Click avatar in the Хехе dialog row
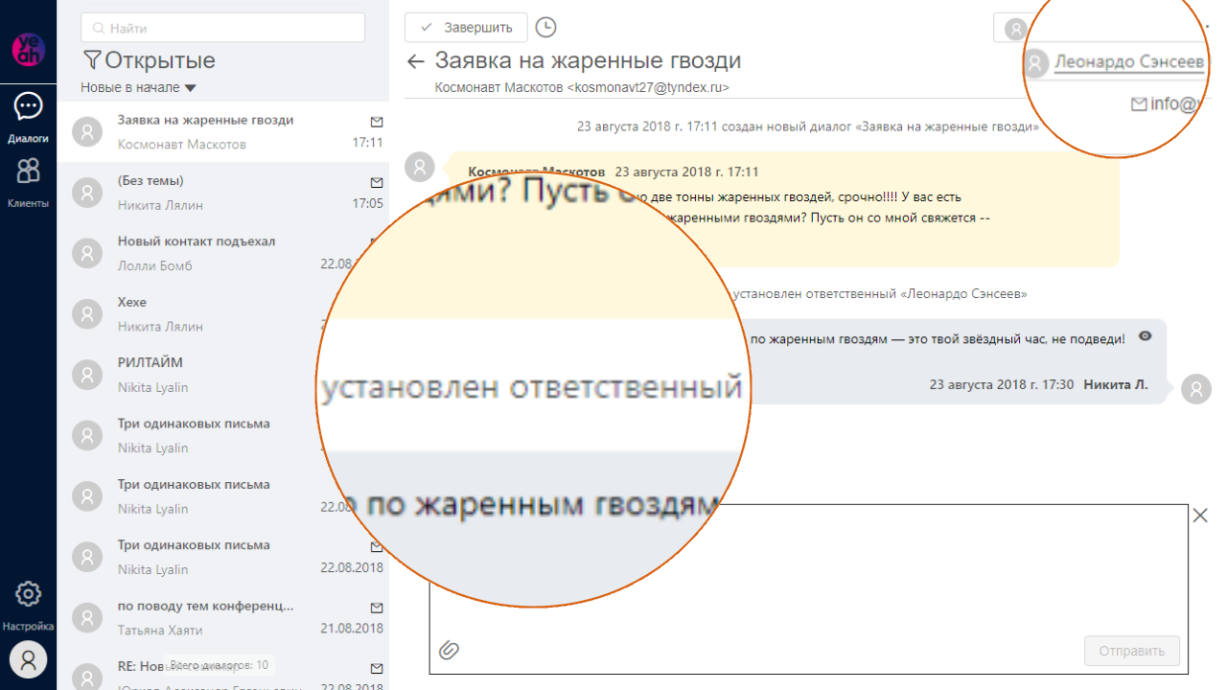 (x=87, y=314)
